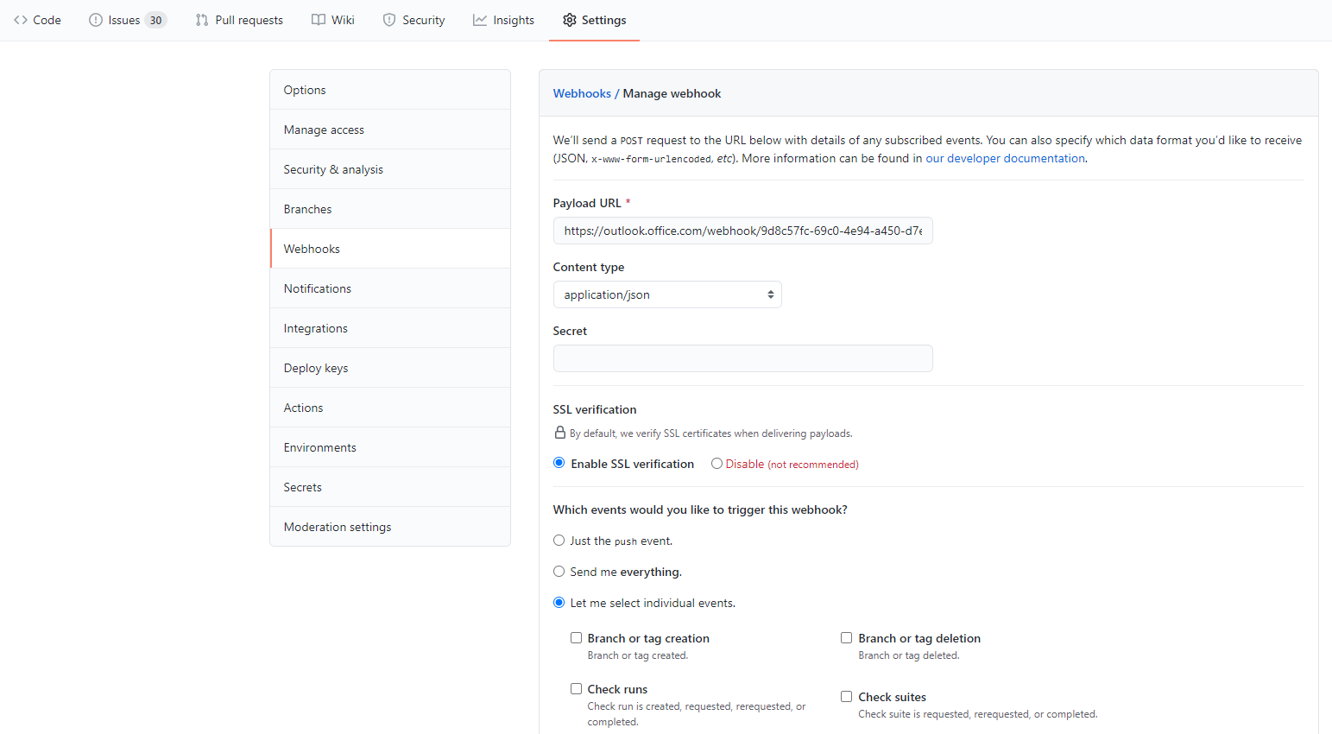The width and height of the screenshot is (1332, 734).
Task: Go to Branches settings
Action: [x=390, y=209]
